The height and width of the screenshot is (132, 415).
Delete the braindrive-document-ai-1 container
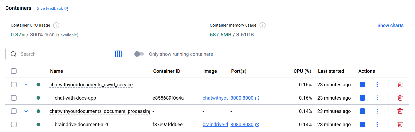point(400,125)
